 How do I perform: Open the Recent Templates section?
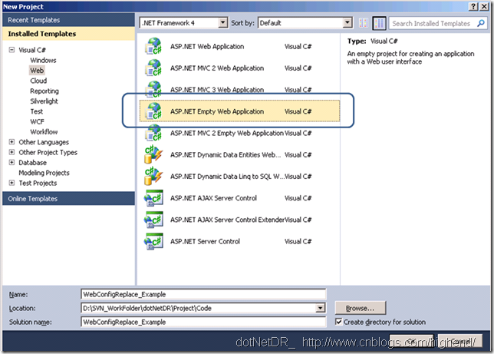(69, 20)
